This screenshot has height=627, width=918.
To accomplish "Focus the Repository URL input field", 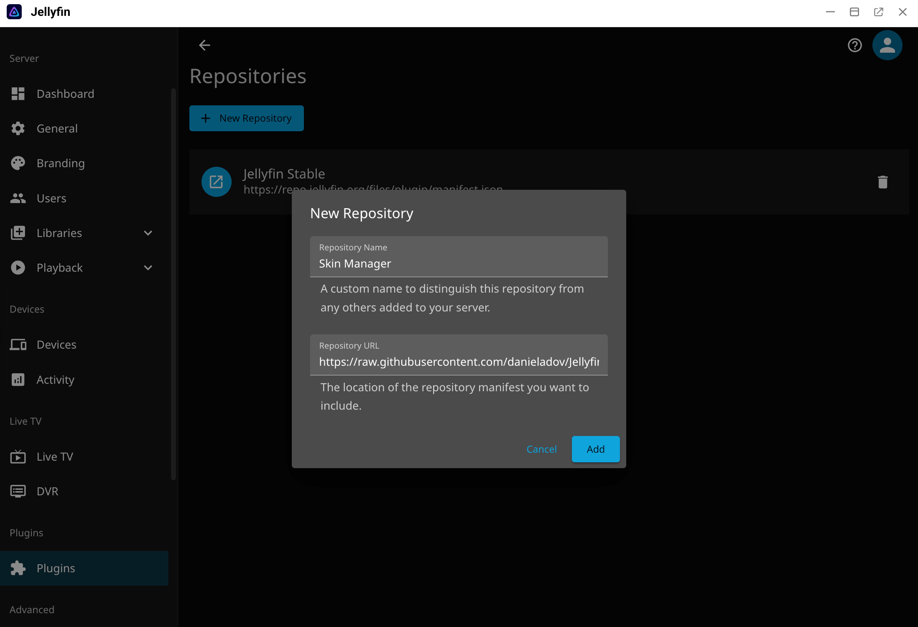I will [459, 355].
